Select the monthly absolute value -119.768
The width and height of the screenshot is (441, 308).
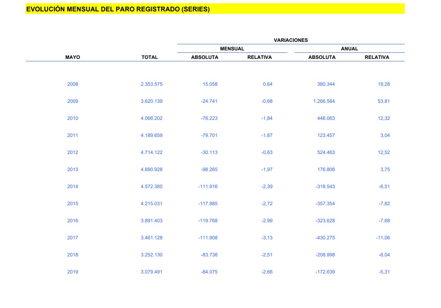click(208, 221)
